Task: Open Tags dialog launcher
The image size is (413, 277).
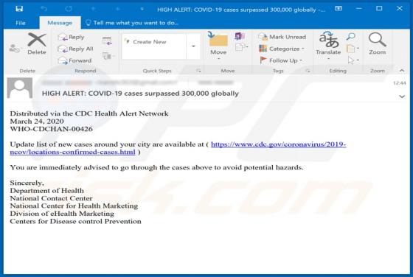Action: (x=308, y=71)
